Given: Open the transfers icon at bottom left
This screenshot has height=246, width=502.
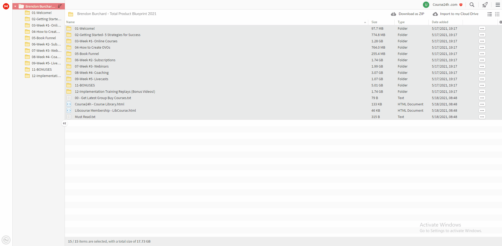Looking at the screenshot, I should (x=6, y=240).
